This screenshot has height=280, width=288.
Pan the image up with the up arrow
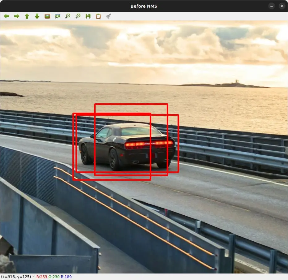click(x=27, y=16)
